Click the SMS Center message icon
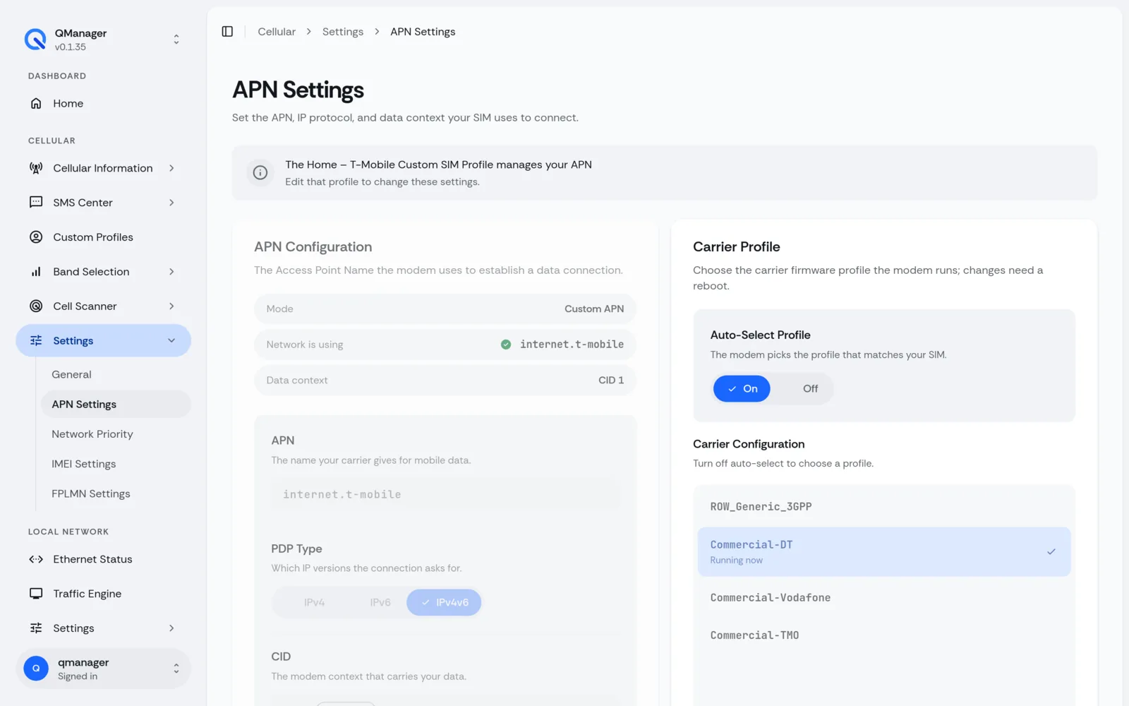 pyautogui.click(x=36, y=203)
